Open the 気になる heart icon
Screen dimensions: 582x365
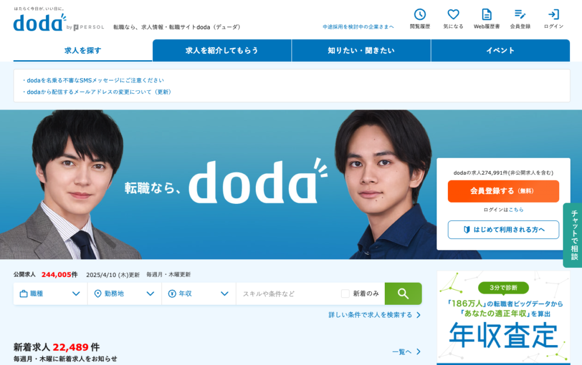click(453, 14)
